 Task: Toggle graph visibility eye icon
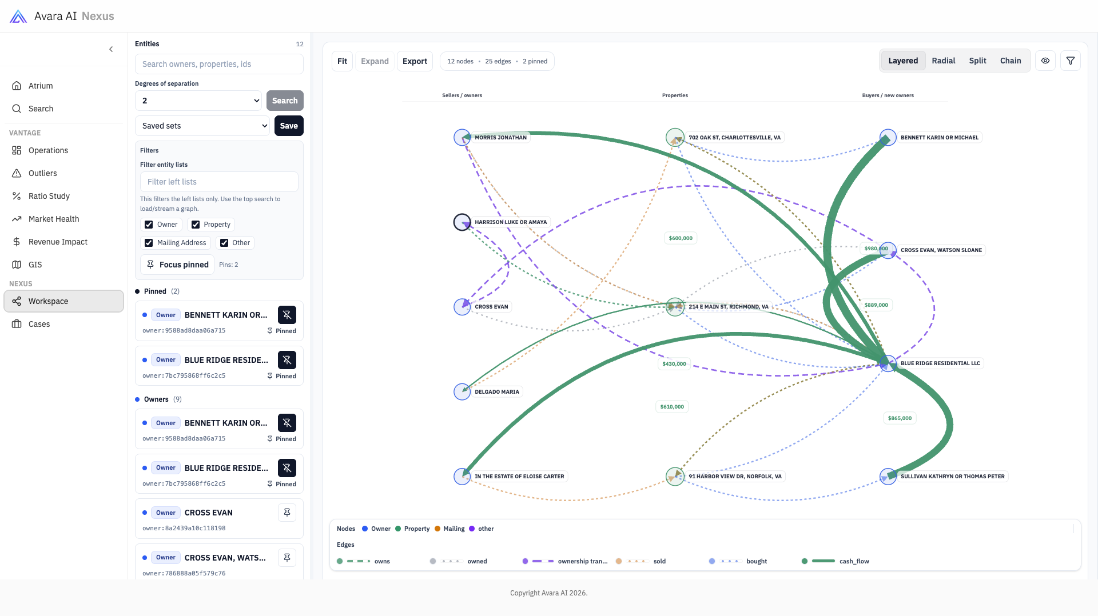click(x=1045, y=61)
